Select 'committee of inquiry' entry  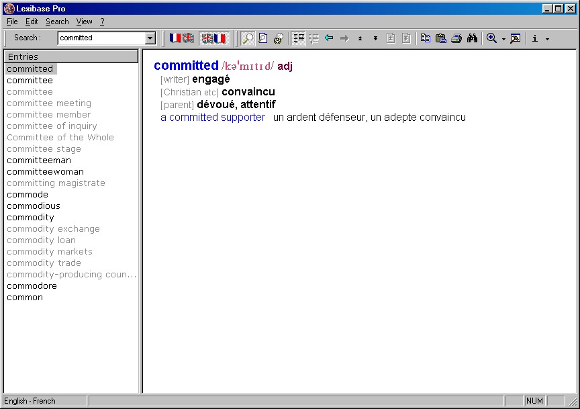(x=52, y=126)
